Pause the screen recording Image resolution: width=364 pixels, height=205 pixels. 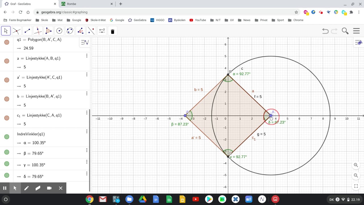tap(5, 188)
